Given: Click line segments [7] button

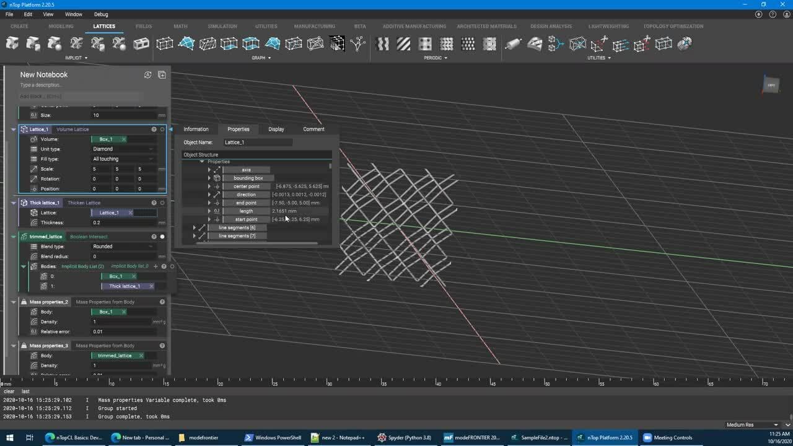Looking at the screenshot, I should pos(237,236).
